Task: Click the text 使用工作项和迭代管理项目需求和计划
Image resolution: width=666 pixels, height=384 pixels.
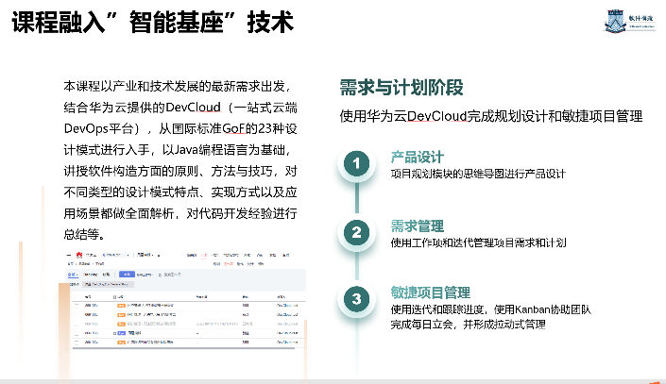Action: point(478,242)
